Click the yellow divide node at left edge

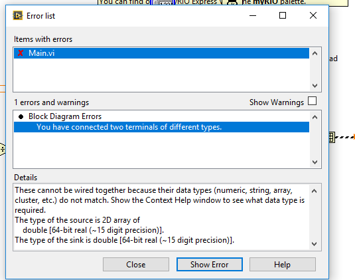2,149
